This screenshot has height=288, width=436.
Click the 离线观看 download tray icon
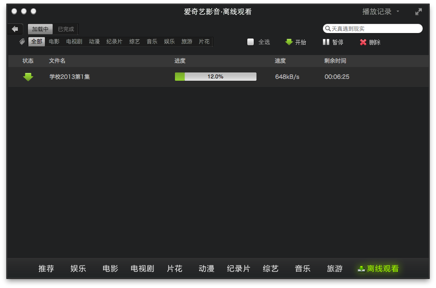[361, 269]
